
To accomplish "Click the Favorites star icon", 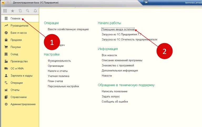I will 13,11.
